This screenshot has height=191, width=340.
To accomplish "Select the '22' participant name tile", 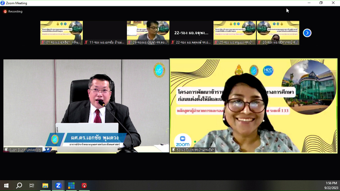I will click(x=191, y=33).
